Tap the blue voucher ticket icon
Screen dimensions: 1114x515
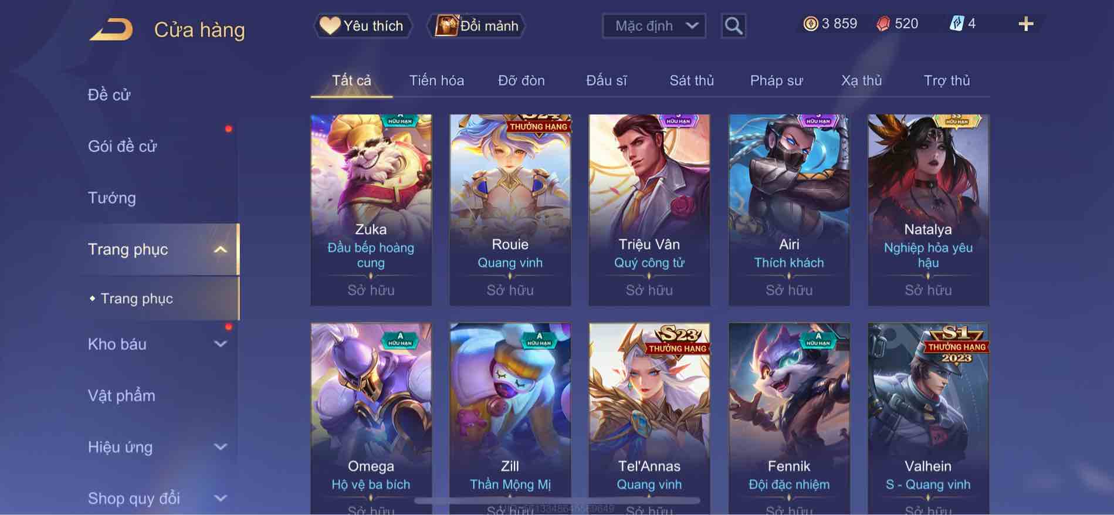pyautogui.click(x=956, y=23)
